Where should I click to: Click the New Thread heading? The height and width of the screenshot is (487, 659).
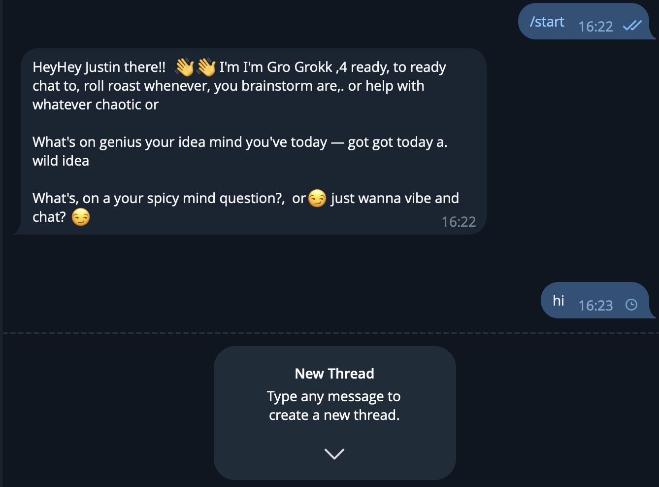point(334,374)
